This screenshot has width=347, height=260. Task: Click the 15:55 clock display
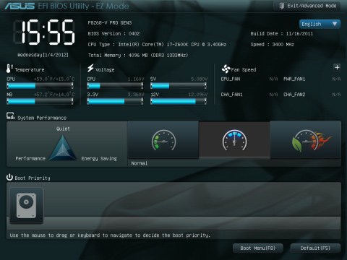(44, 32)
